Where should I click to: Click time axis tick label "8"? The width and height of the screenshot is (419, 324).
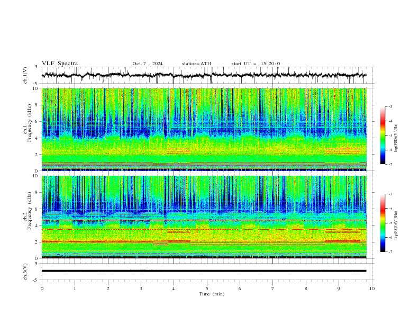pyautogui.click(x=306, y=289)
